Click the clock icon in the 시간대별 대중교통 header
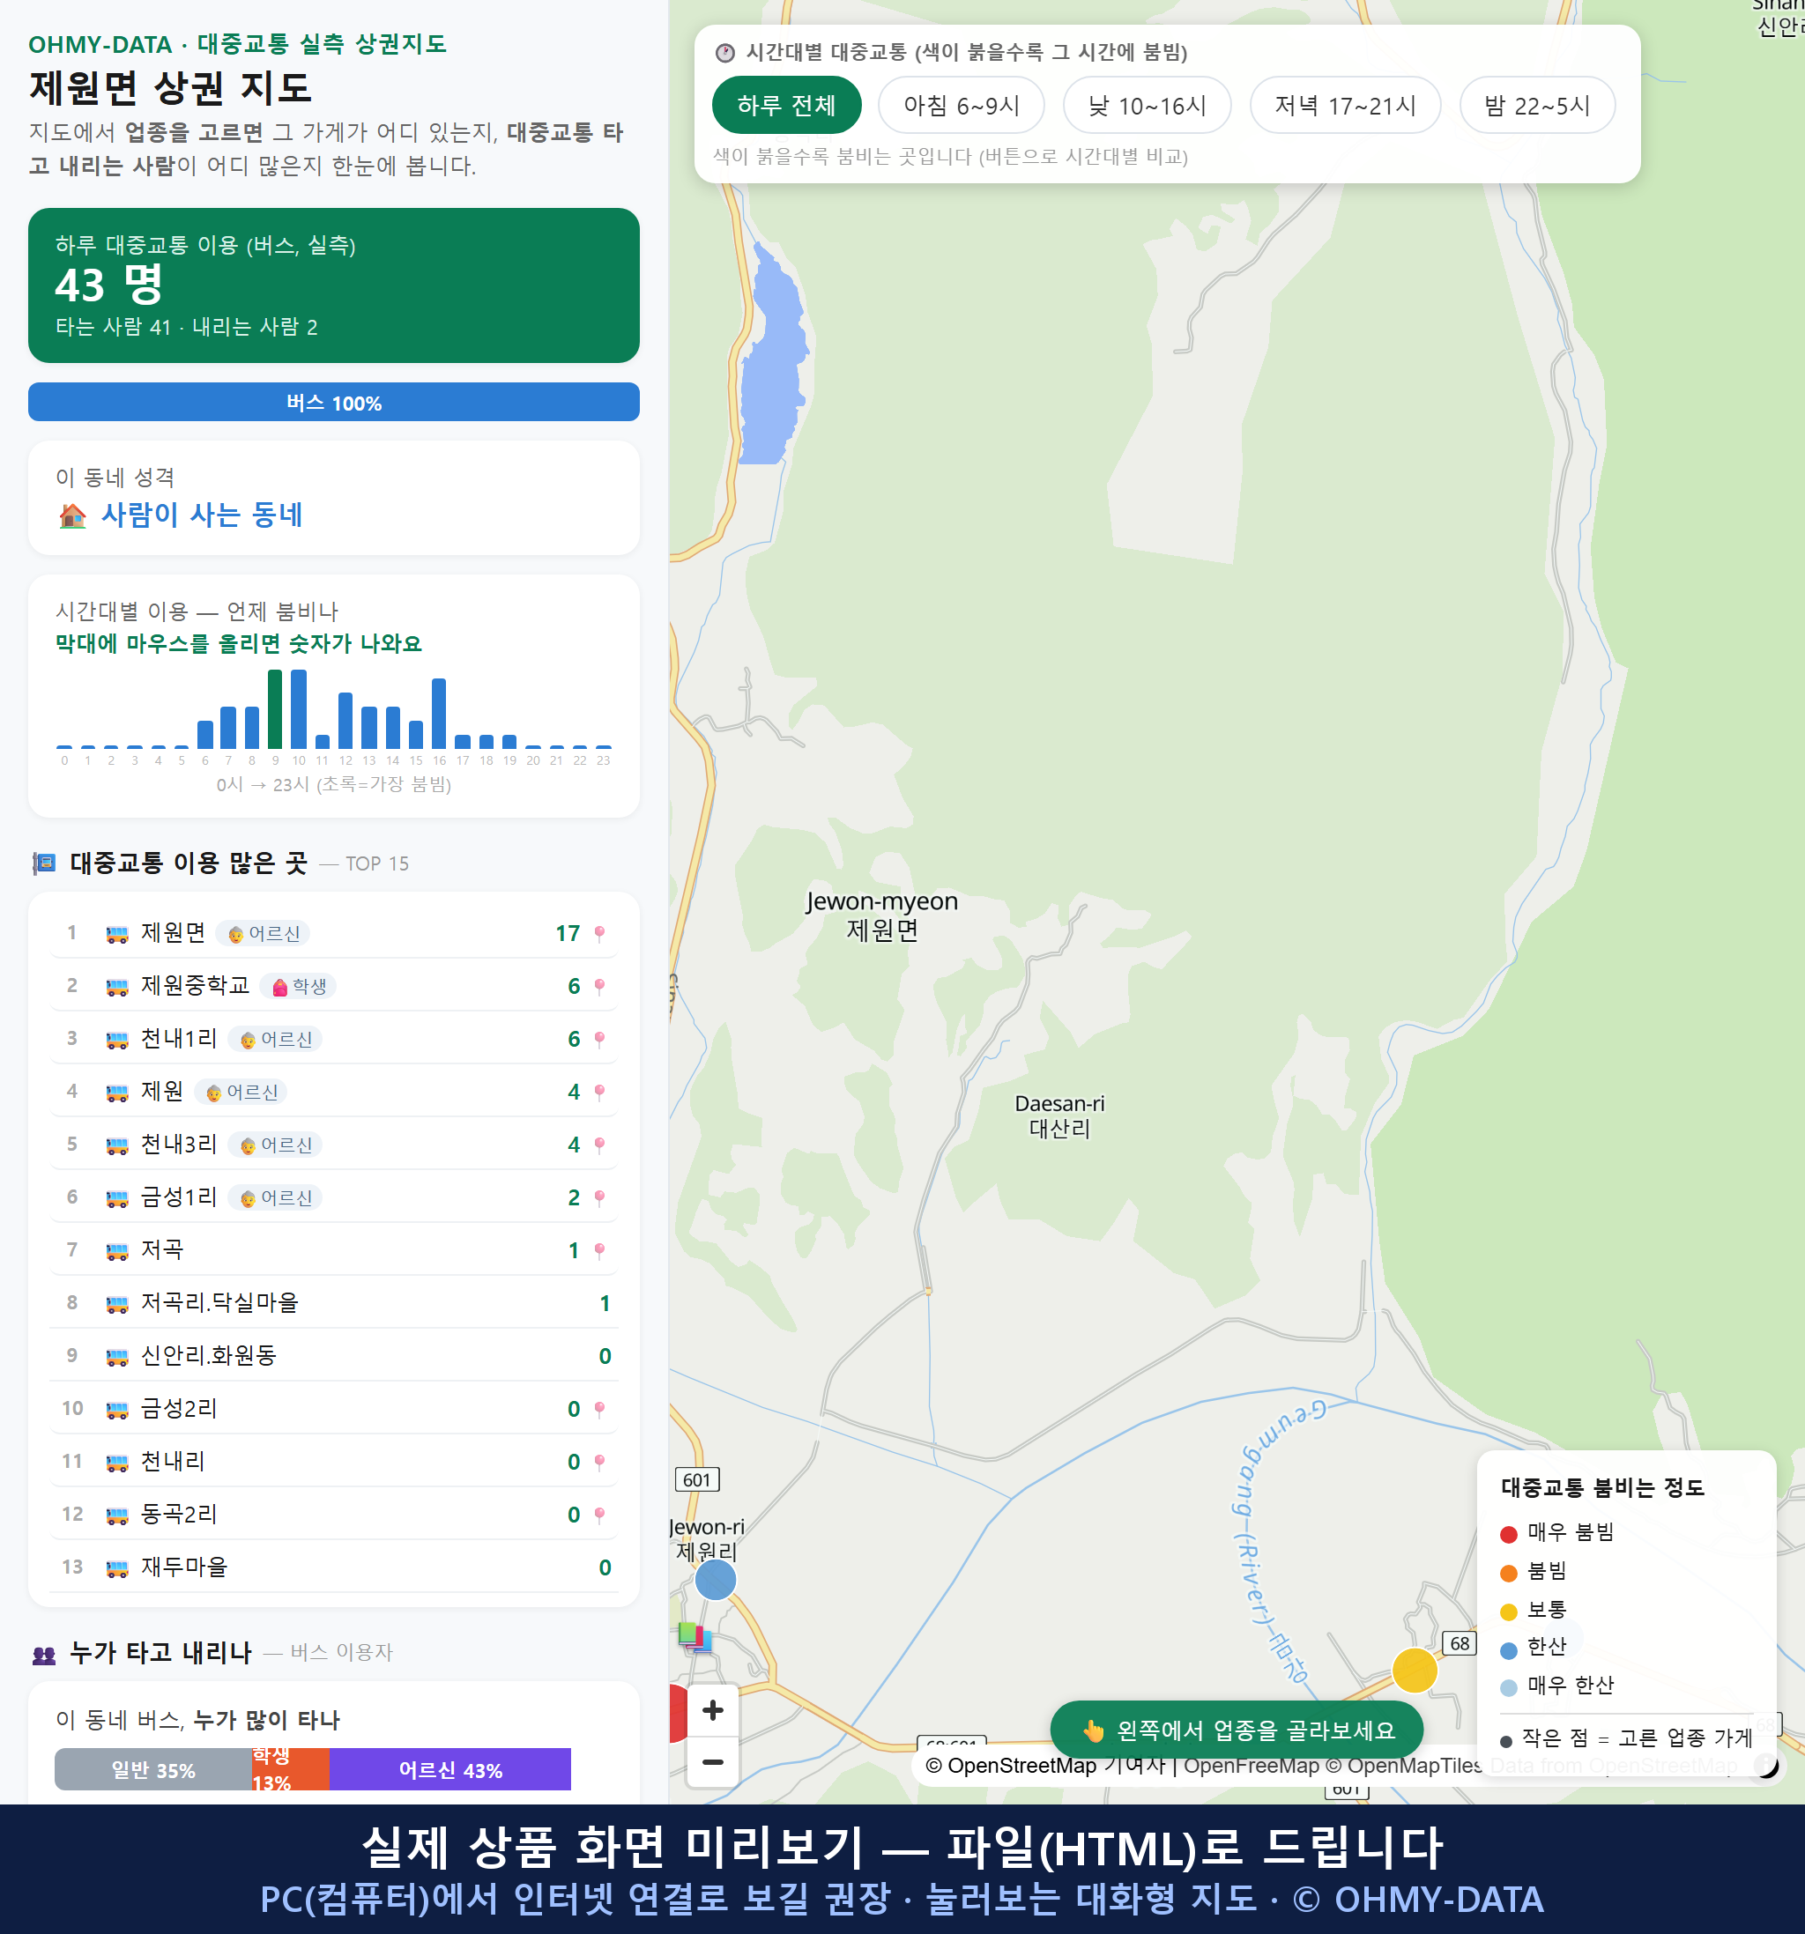Image resolution: width=1805 pixels, height=1934 pixels. (725, 53)
